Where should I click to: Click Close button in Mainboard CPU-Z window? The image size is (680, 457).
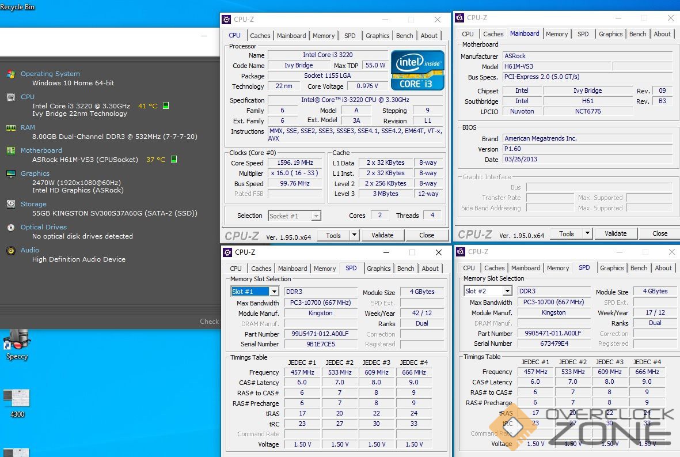click(x=660, y=233)
